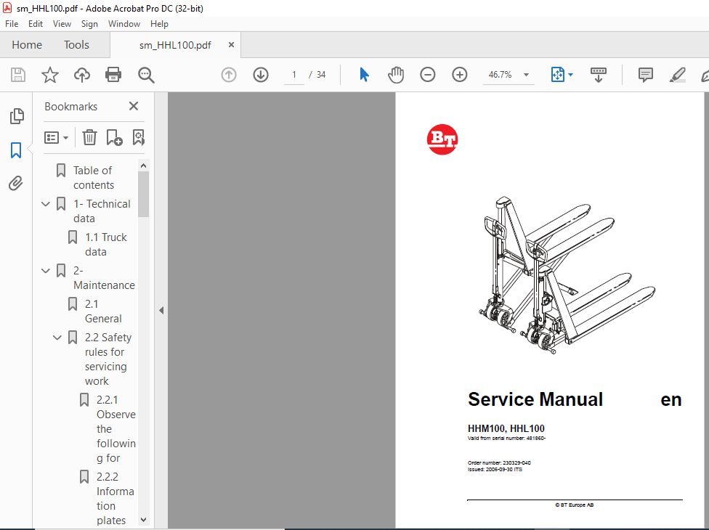Screen dimensions: 709x530
Task: Open the Help menu
Action: click(x=159, y=24)
